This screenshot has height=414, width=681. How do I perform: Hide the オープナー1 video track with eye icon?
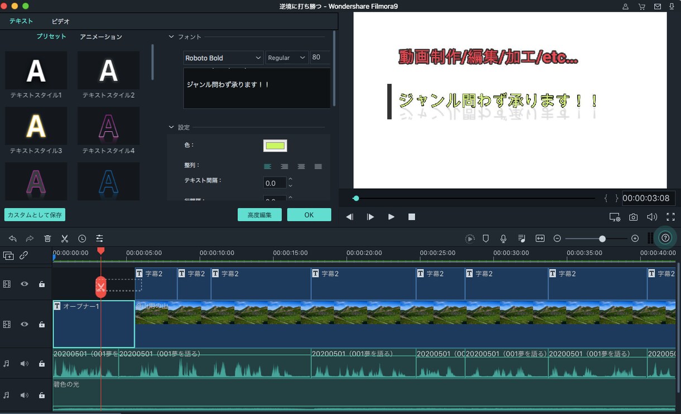[x=25, y=324]
